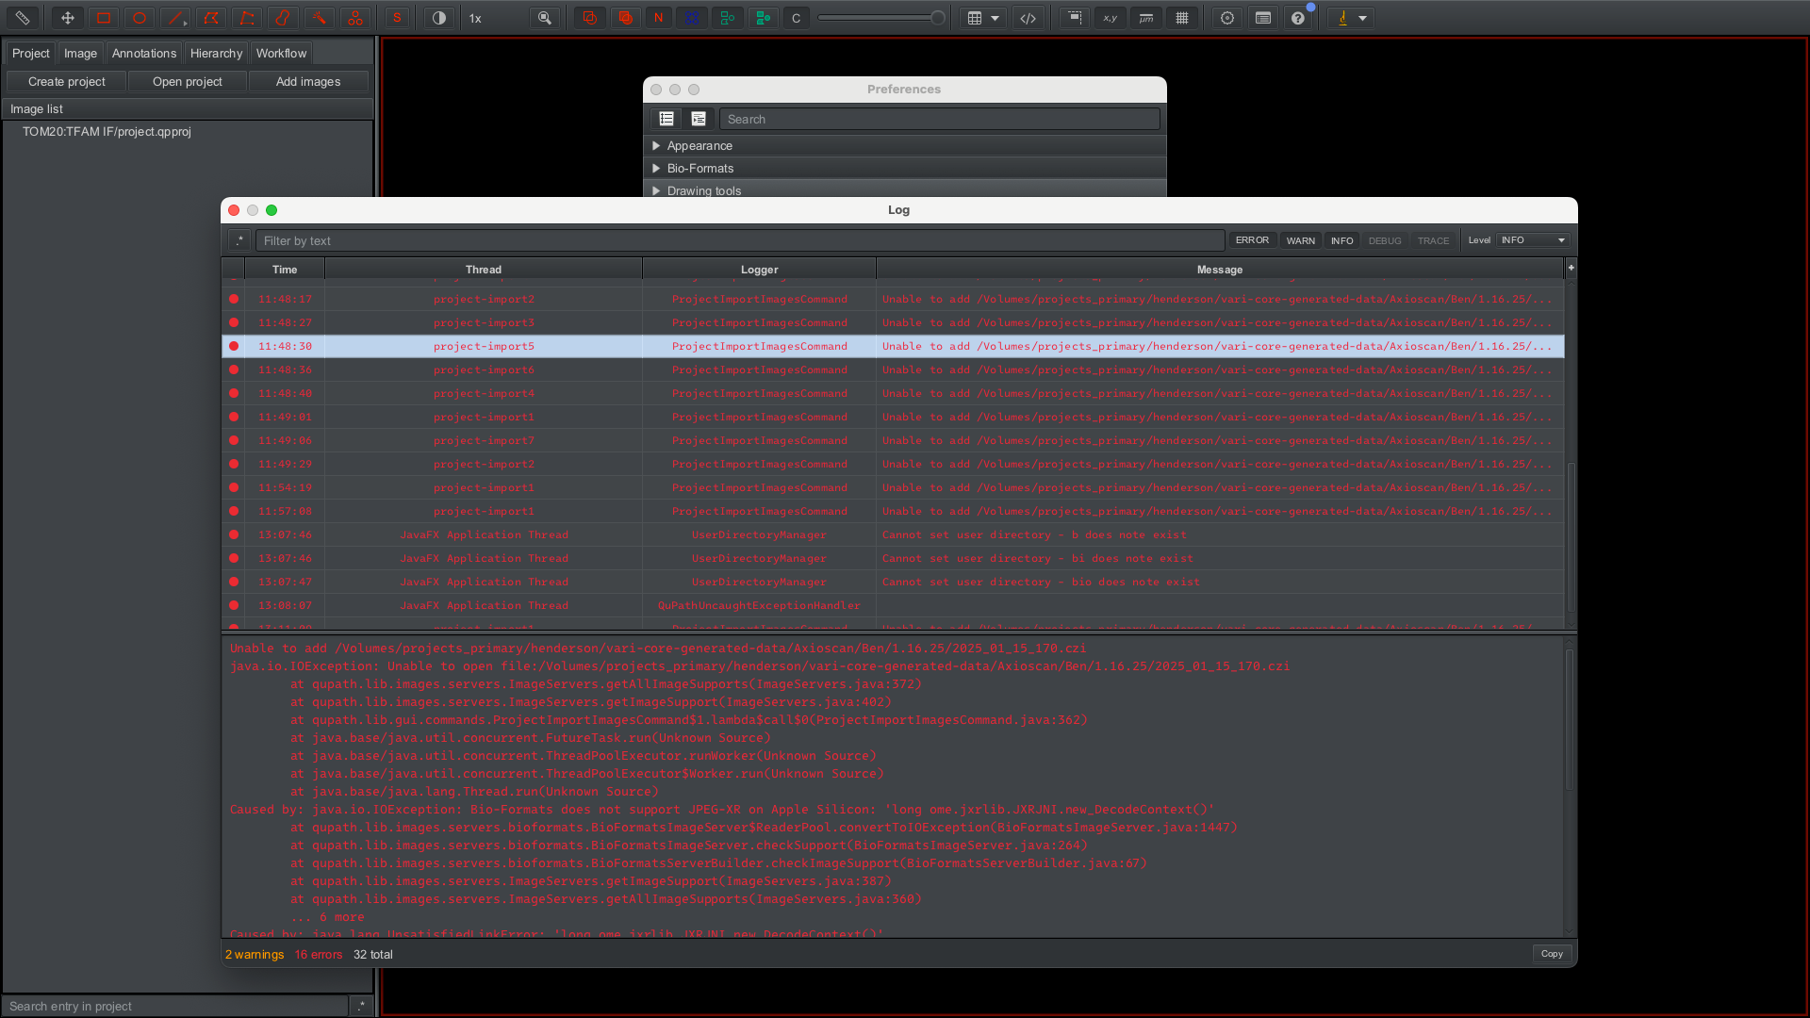
Task: Select the Ellipse annotation tool
Action: (140, 17)
